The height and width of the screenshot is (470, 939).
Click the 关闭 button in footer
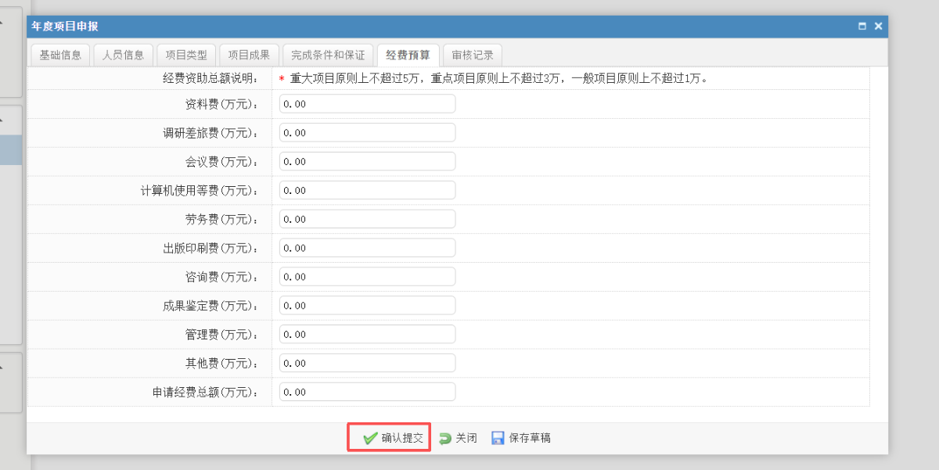[458, 438]
